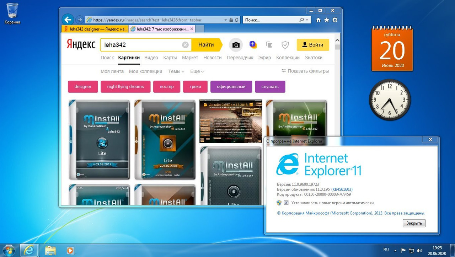This screenshot has height=257, width=455.
Task: Open the MInstAll Lite v.26.02.2020 DVD thumbnail
Action: click(x=165, y=139)
